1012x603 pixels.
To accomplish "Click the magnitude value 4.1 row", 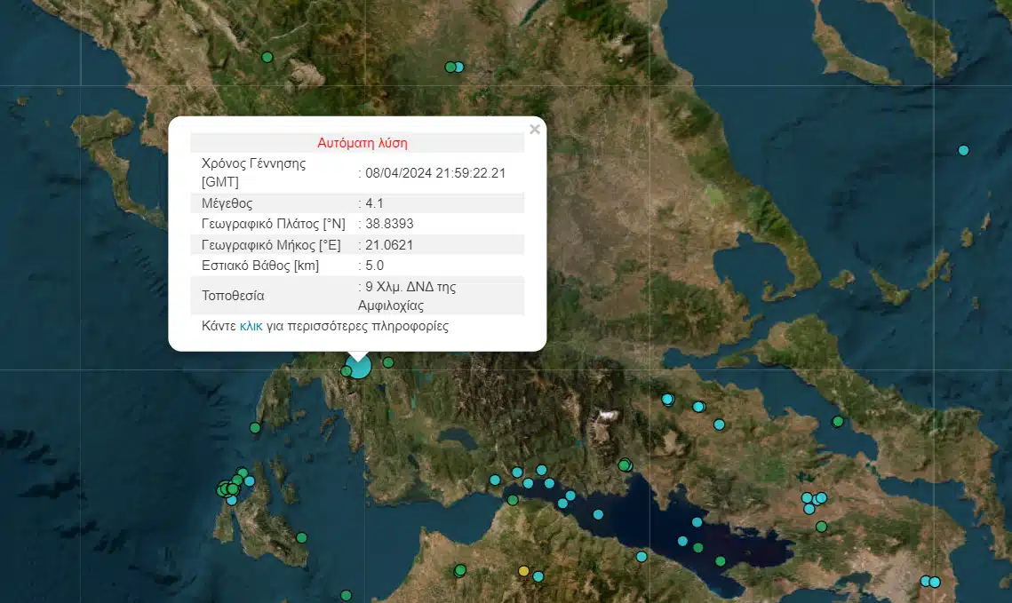I will [357, 203].
